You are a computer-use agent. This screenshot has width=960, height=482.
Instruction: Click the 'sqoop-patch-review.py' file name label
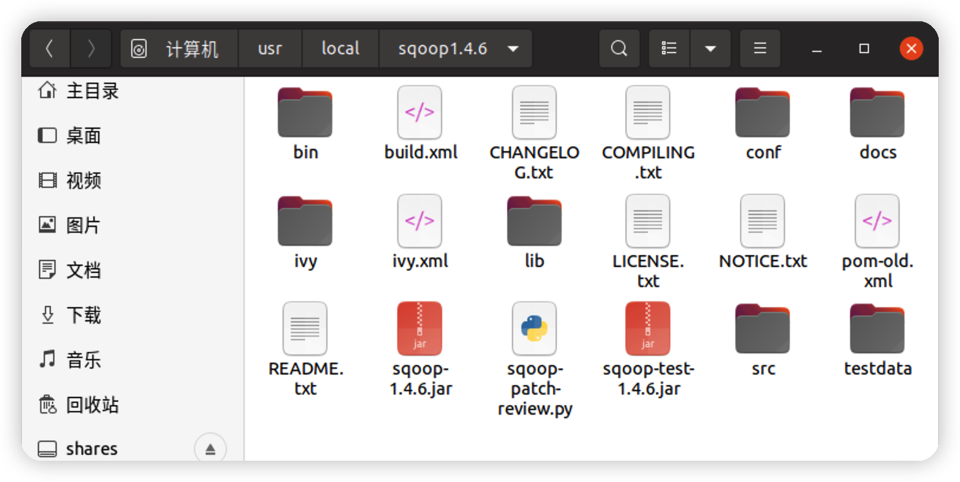535,389
